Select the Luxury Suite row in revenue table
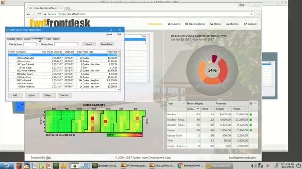Image resolution: width=302 pixels, height=169 pixels. click(x=212, y=136)
